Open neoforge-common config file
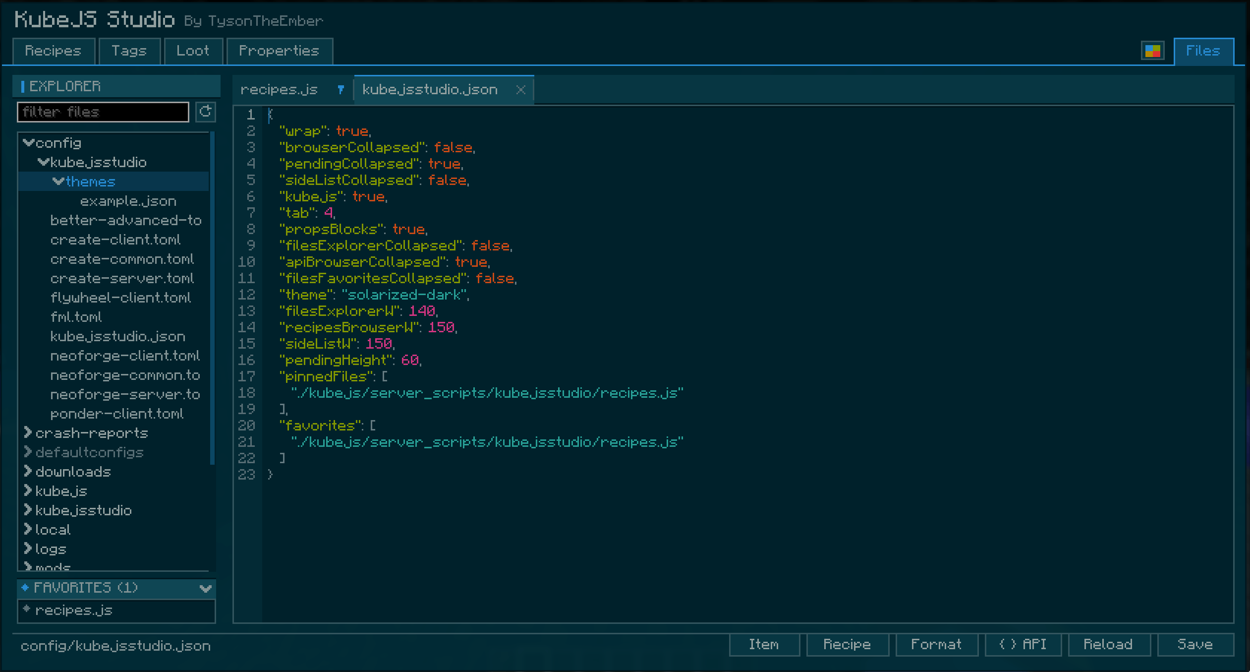This screenshot has height=672, width=1250. coord(114,375)
